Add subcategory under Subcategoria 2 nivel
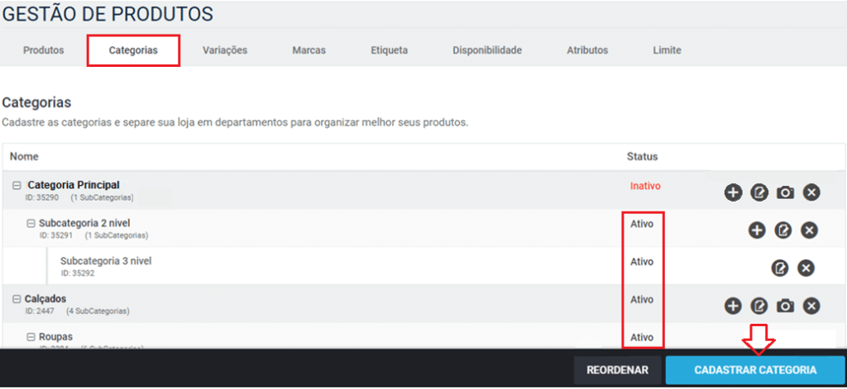This screenshot has width=847, height=389. pos(757,230)
